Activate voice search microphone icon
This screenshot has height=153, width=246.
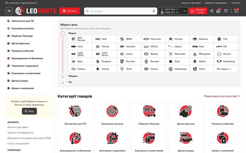pos(154,11)
